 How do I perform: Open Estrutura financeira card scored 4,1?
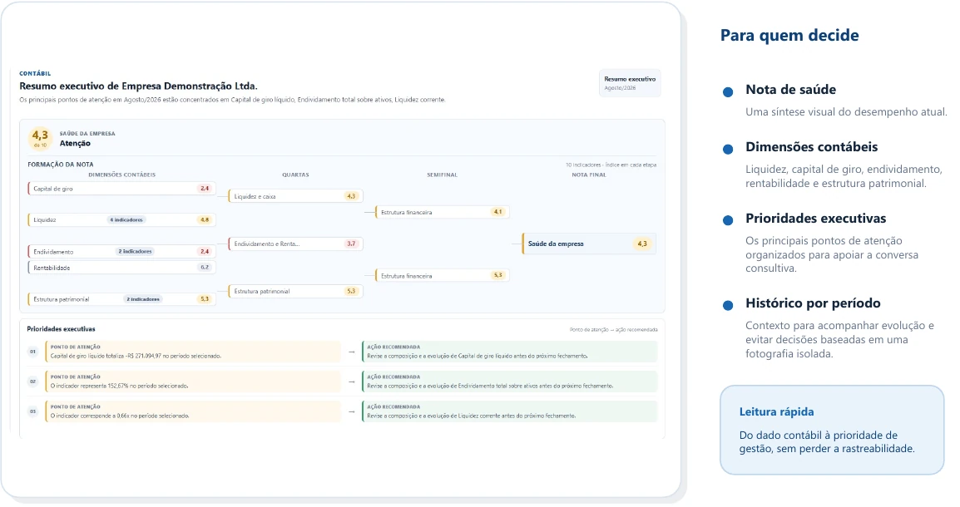click(x=442, y=212)
